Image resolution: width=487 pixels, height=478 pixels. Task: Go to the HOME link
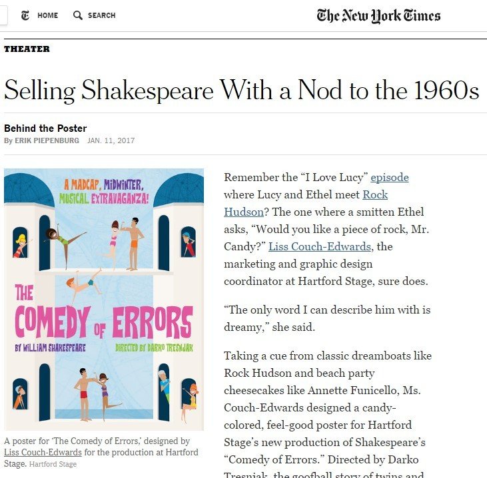(x=47, y=15)
